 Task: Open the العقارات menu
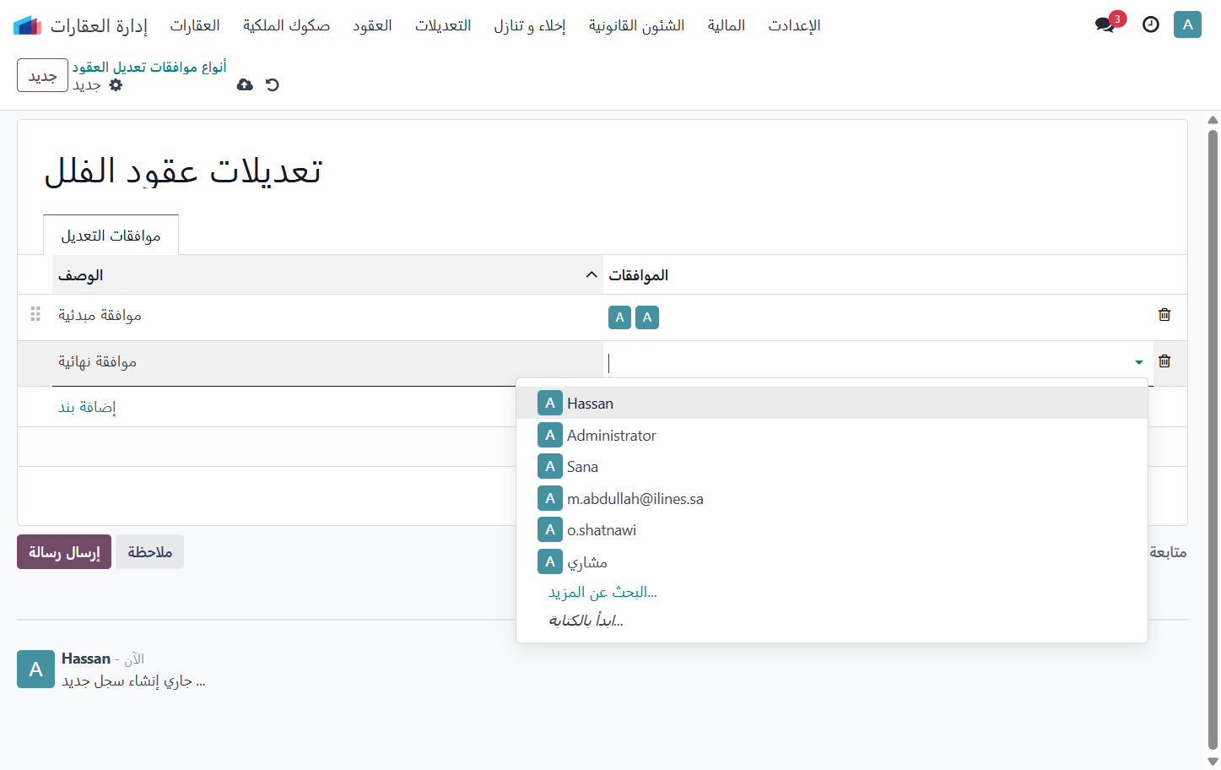tap(195, 25)
